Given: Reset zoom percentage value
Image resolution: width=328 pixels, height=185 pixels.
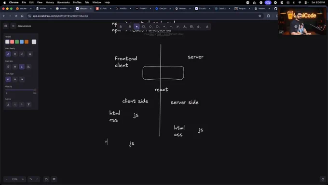Looking at the screenshot, I should tap(14, 179).
